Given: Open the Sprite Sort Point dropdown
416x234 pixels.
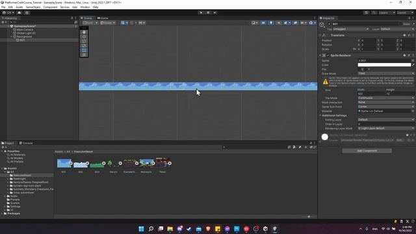Looking at the screenshot, I should click(386, 107).
